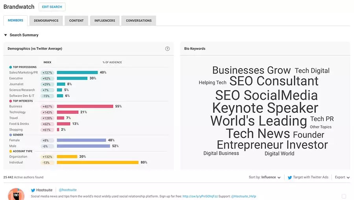This screenshot has height=200, width=354.
Task: Open the Export dropdown menu
Action: coord(342,177)
